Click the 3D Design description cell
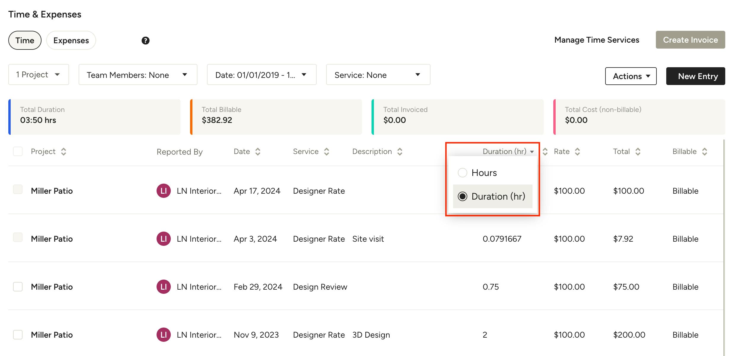This screenshot has width=730, height=356. [x=371, y=335]
